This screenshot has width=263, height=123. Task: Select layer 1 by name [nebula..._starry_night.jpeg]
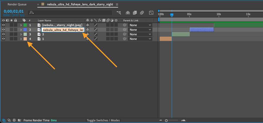(62, 25)
